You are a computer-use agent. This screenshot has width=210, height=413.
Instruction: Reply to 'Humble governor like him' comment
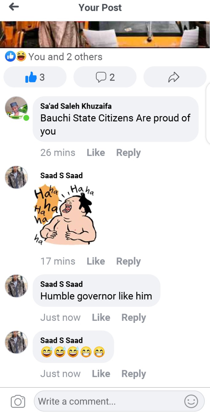pos(133,317)
